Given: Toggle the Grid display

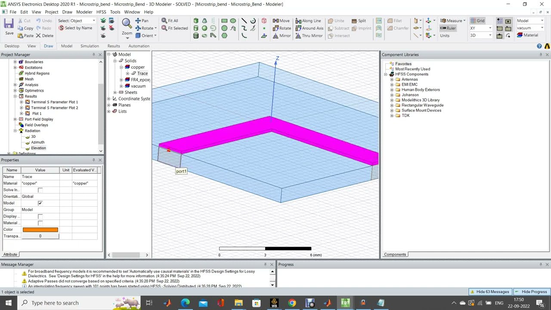Looking at the screenshot, I should click(x=477, y=21).
